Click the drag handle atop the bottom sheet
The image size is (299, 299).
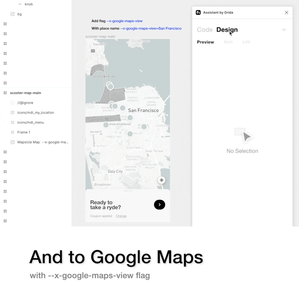click(x=128, y=191)
